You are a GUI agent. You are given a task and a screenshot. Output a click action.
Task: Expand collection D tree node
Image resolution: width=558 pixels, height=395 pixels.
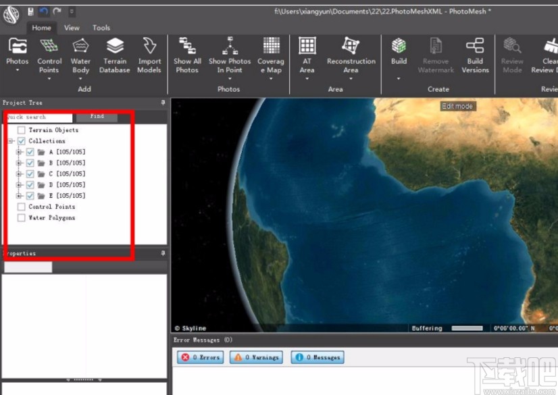19,185
